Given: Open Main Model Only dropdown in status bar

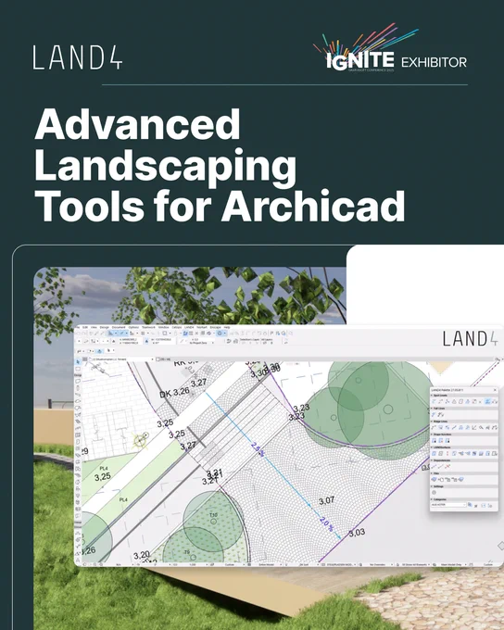Looking at the screenshot, I should (452, 564).
